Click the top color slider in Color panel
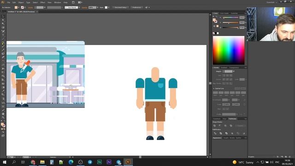 (x=230, y=18)
